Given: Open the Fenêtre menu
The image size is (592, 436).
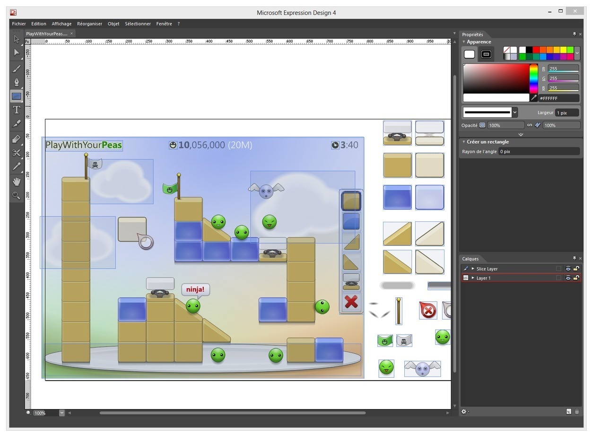Looking at the screenshot, I should click(164, 24).
